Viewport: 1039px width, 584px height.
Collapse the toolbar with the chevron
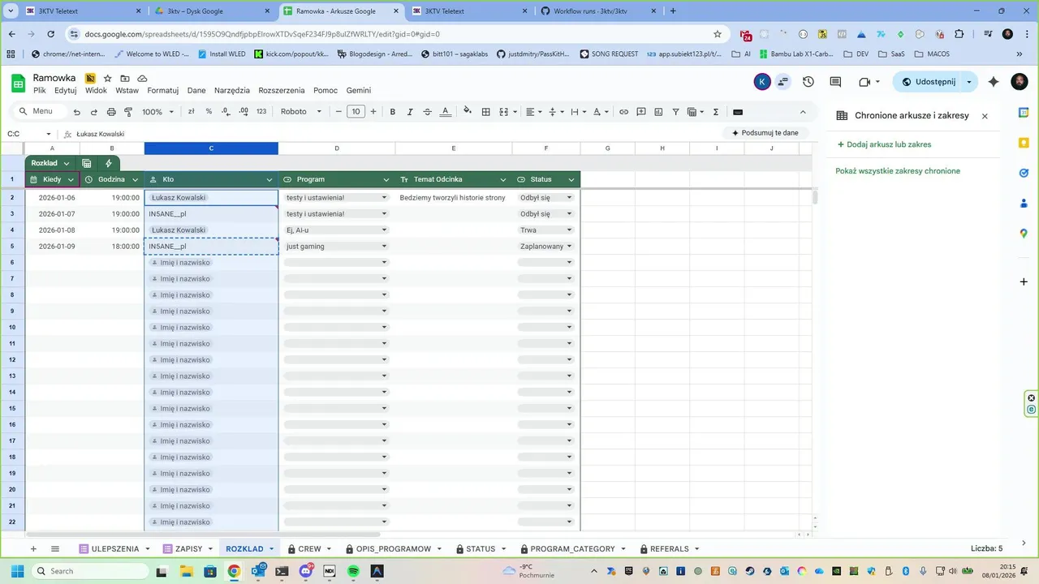point(803,112)
